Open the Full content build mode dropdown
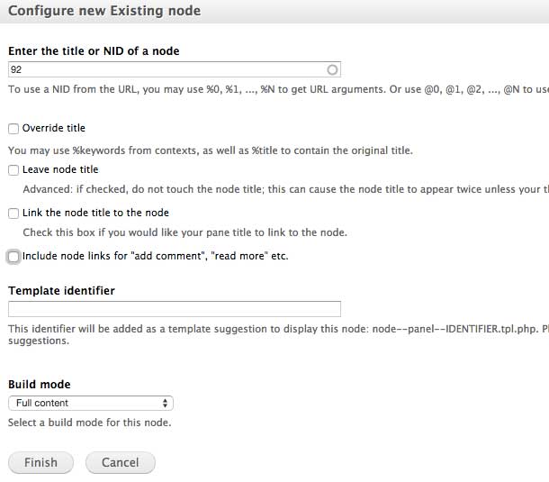 click(x=90, y=404)
